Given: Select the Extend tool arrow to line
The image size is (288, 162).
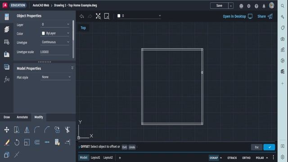Looking at the screenshot, I should click(67, 142).
